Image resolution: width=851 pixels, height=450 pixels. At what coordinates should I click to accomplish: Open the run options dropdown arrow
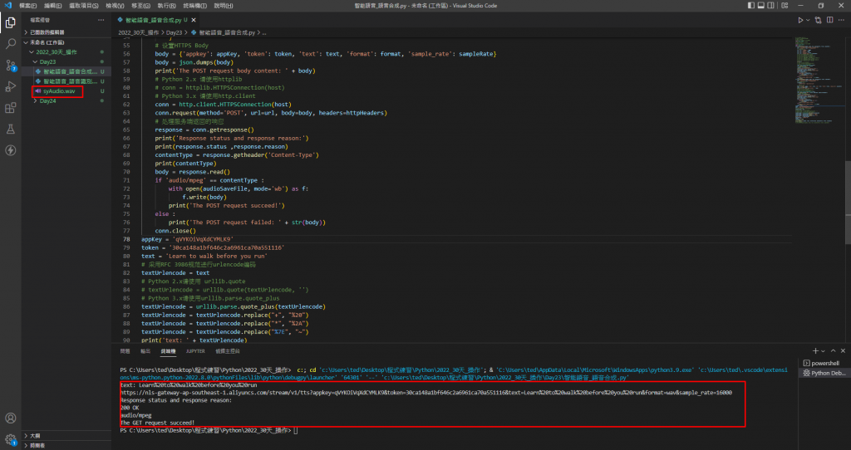[x=808, y=20]
